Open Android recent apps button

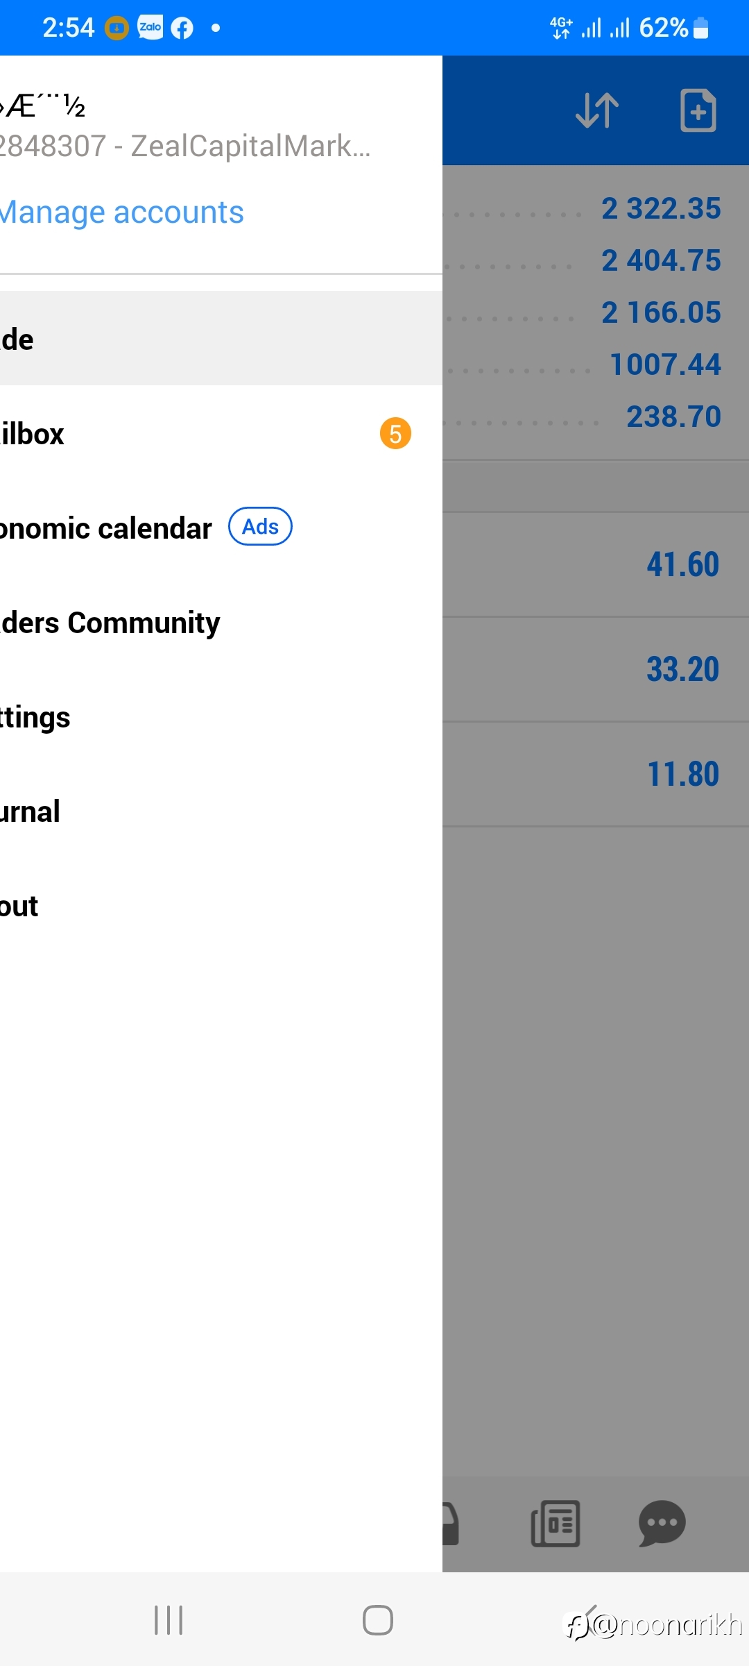(x=169, y=1620)
